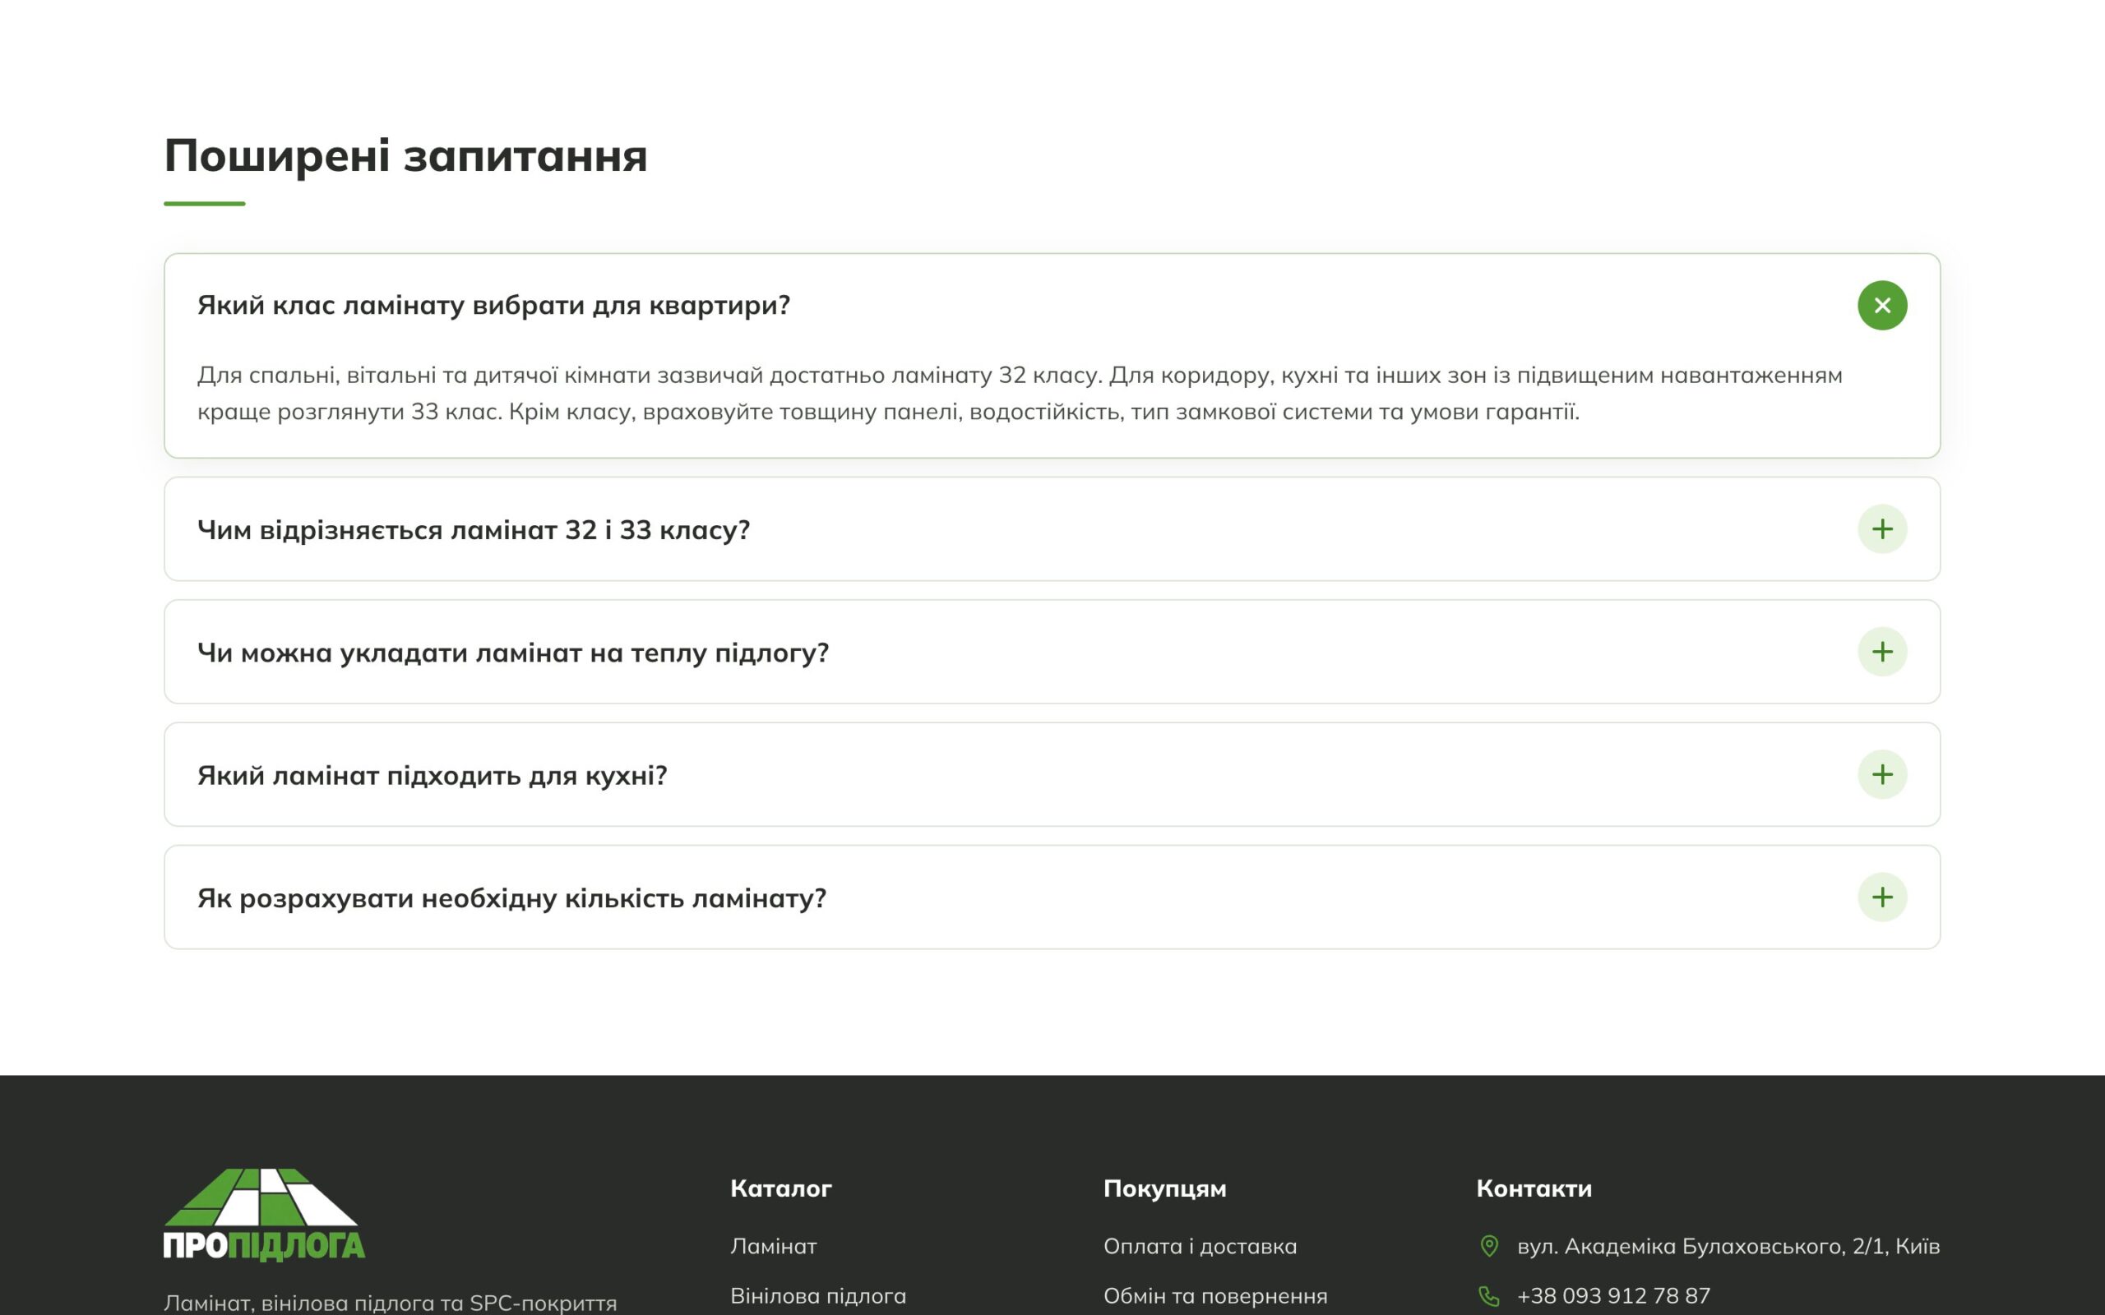
Task: Open question "Чи можна укладати ламінат на теплу підлогу?"
Action: coord(1052,652)
